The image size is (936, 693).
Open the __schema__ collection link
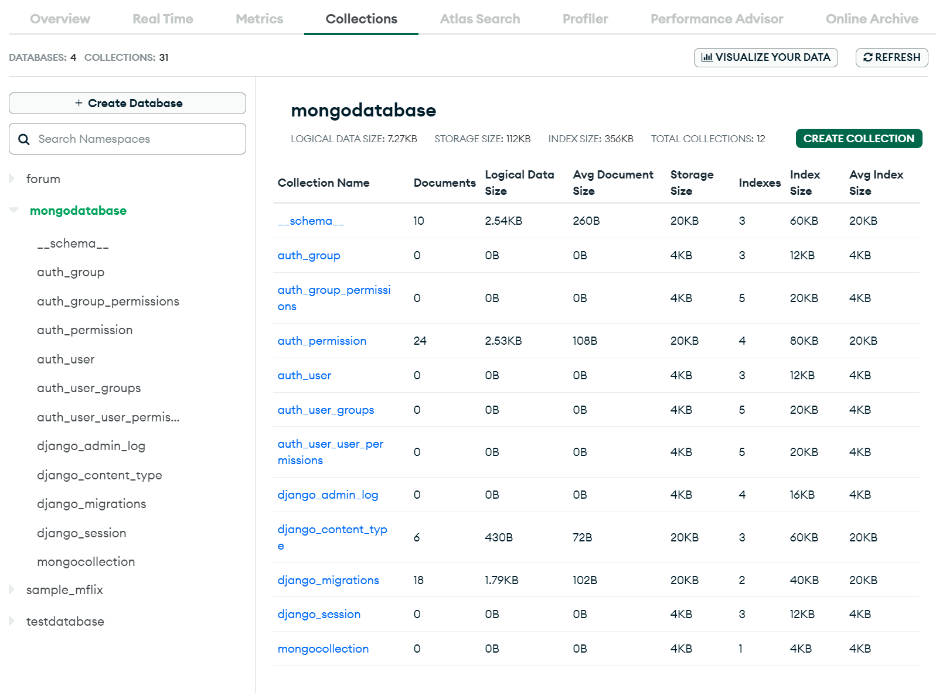pos(311,221)
